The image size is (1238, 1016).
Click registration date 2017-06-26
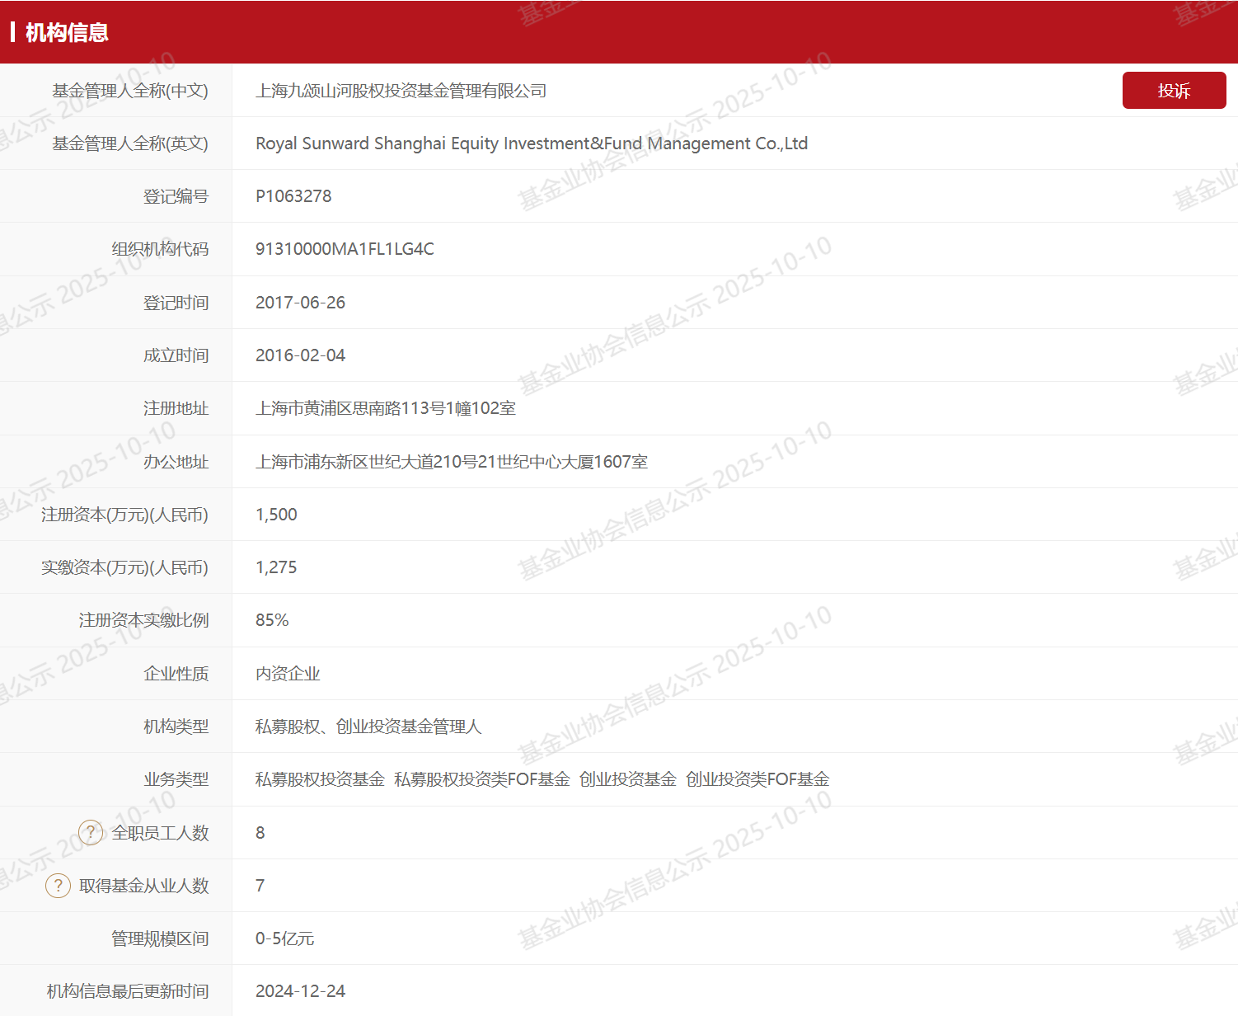click(300, 303)
